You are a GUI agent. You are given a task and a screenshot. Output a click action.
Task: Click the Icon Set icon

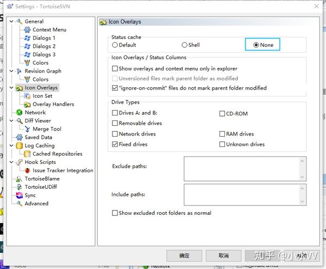click(x=27, y=96)
